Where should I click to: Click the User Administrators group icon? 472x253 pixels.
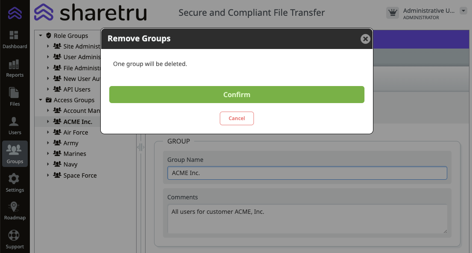pyautogui.click(x=57, y=57)
